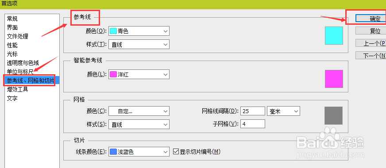Open grid 颜色 dropdown showing 自定
The width and height of the screenshot is (386, 168).
point(139,111)
